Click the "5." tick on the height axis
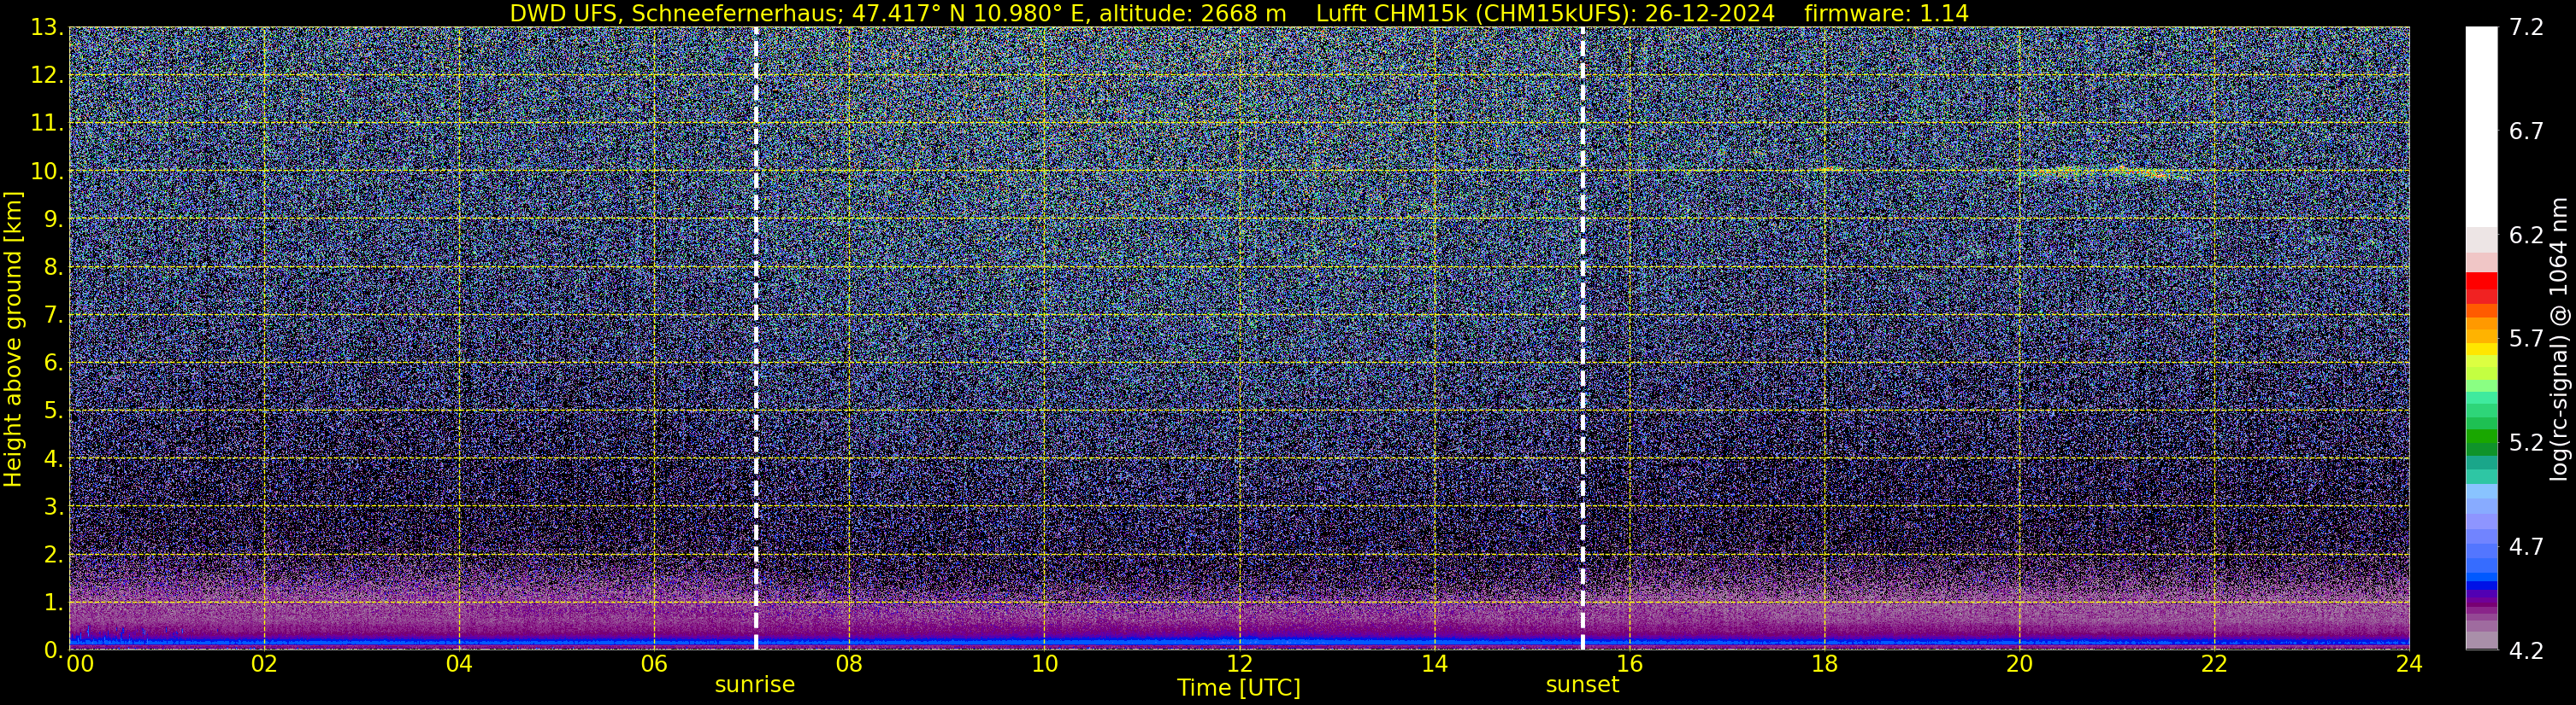Screen dimensions: 2576x705 click(x=52, y=411)
